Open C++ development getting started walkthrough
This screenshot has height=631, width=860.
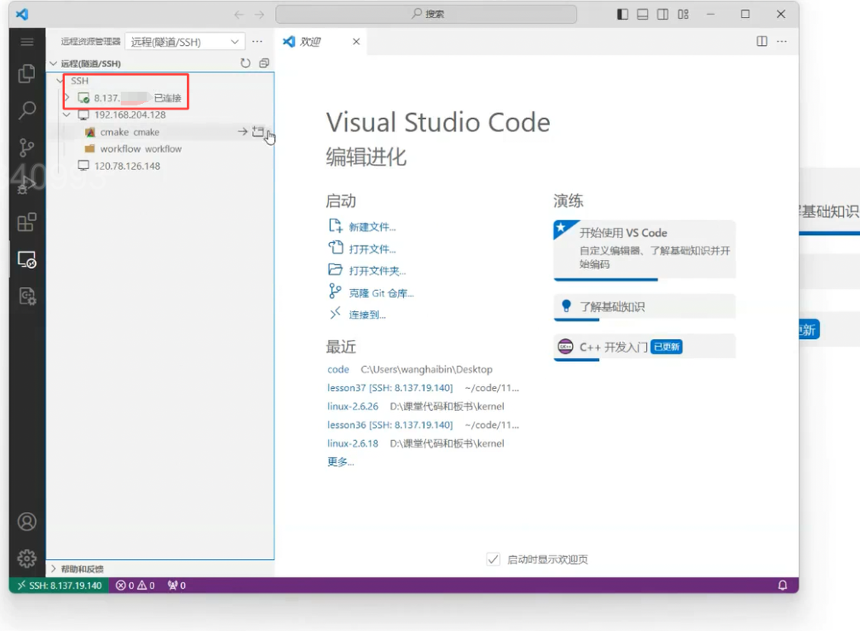click(645, 348)
